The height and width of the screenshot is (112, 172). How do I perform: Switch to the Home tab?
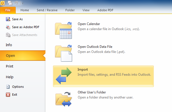click(x=25, y=10)
